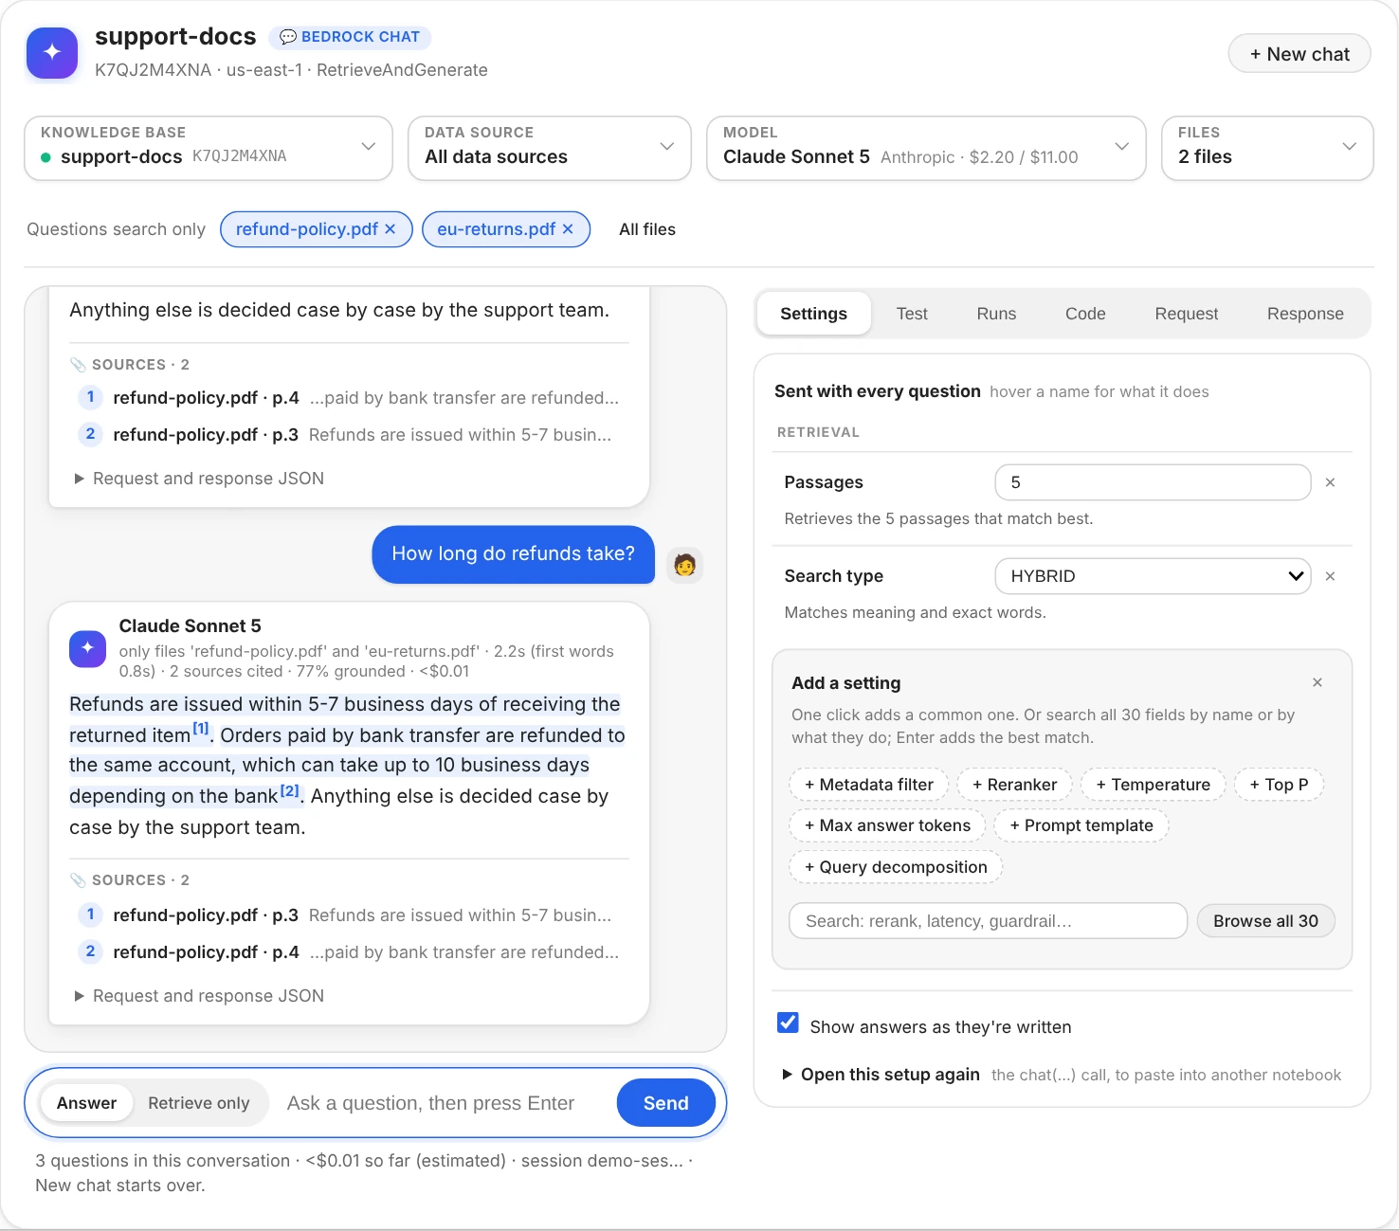Remove the refund-policy.pdf filter chip
Image resolution: width=1399 pixels, height=1231 pixels.
(390, 229)
